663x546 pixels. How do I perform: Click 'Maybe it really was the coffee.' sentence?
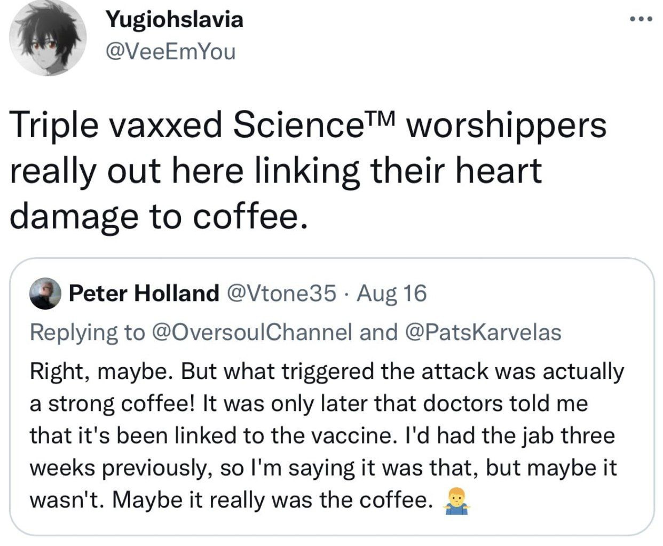(x=272, y=500)
